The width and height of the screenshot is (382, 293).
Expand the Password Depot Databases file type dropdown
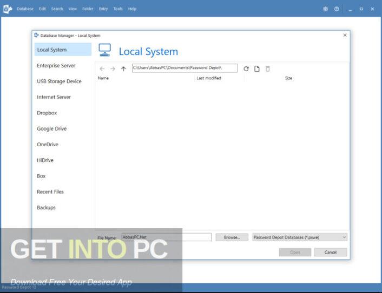300,237
